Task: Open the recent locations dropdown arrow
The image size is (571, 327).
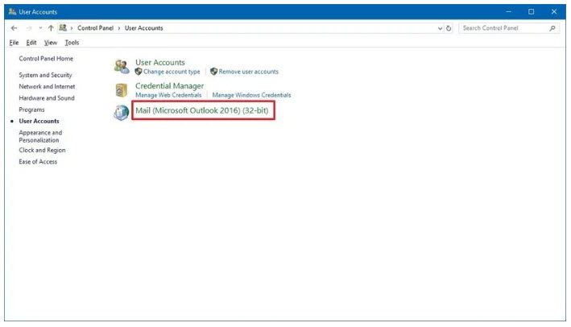Action: click(40, 28)
